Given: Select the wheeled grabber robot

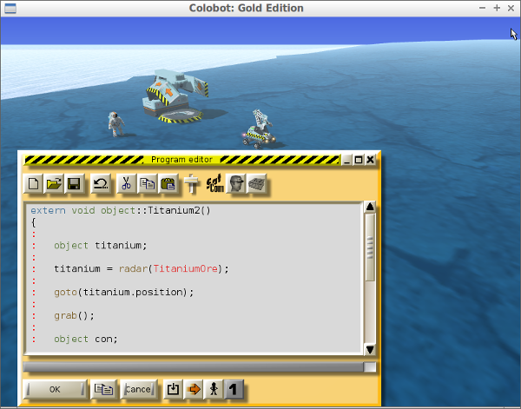Looking at the screenshot, I should click(260, 129).
